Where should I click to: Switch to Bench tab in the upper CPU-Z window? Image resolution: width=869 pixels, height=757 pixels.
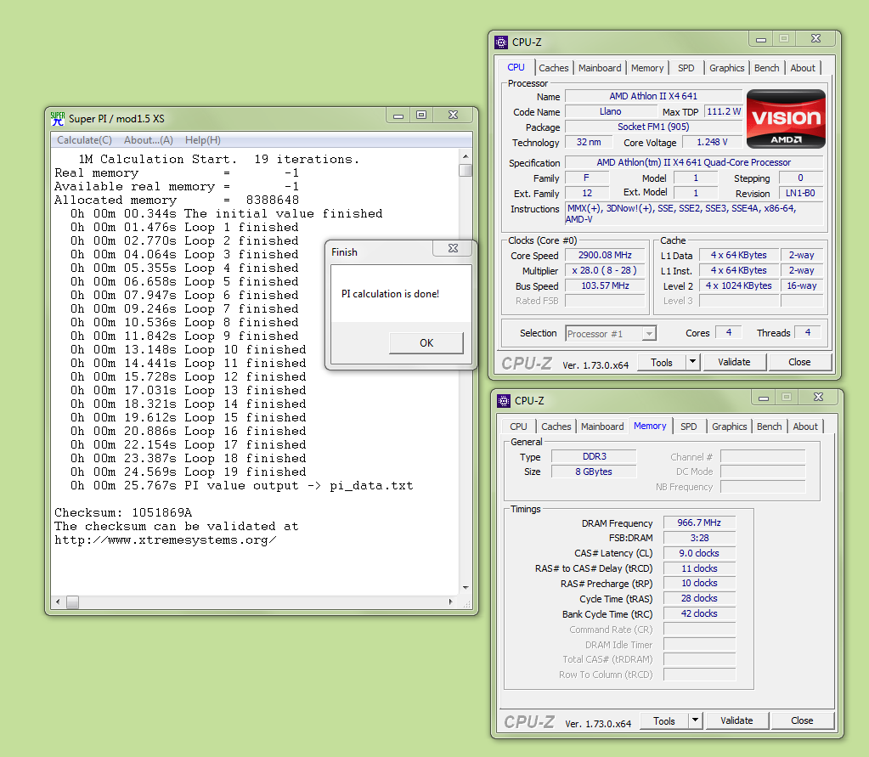(x=766, y=68)
